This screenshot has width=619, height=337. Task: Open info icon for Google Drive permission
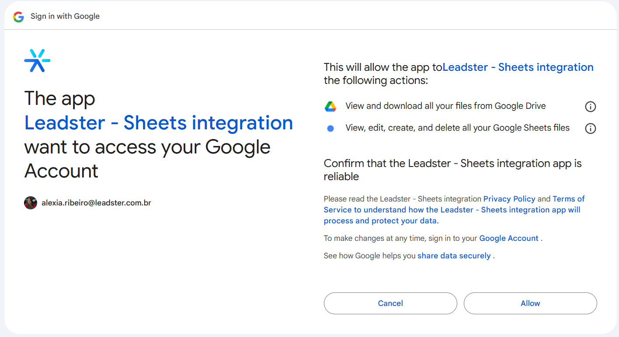point(590,107)
